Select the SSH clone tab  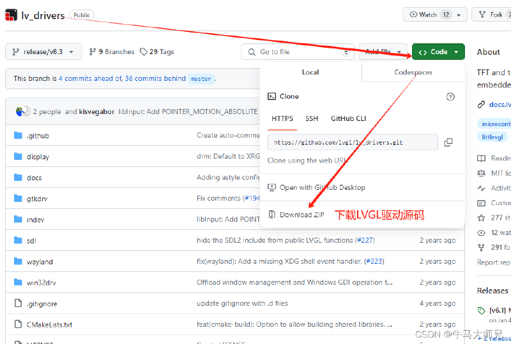point(312,118)
